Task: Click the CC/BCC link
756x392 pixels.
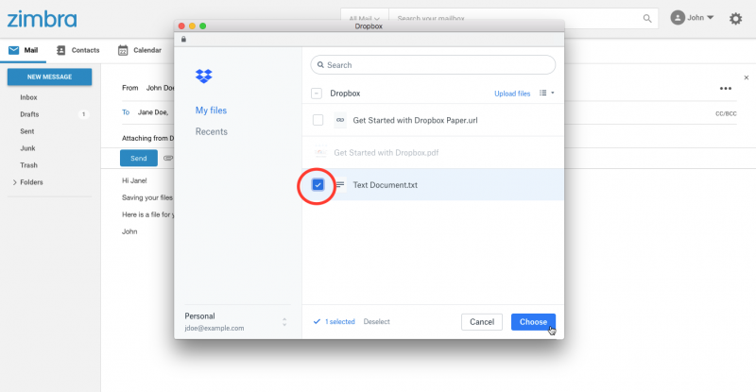Action: pyautogui.click(x=726, y=113)
